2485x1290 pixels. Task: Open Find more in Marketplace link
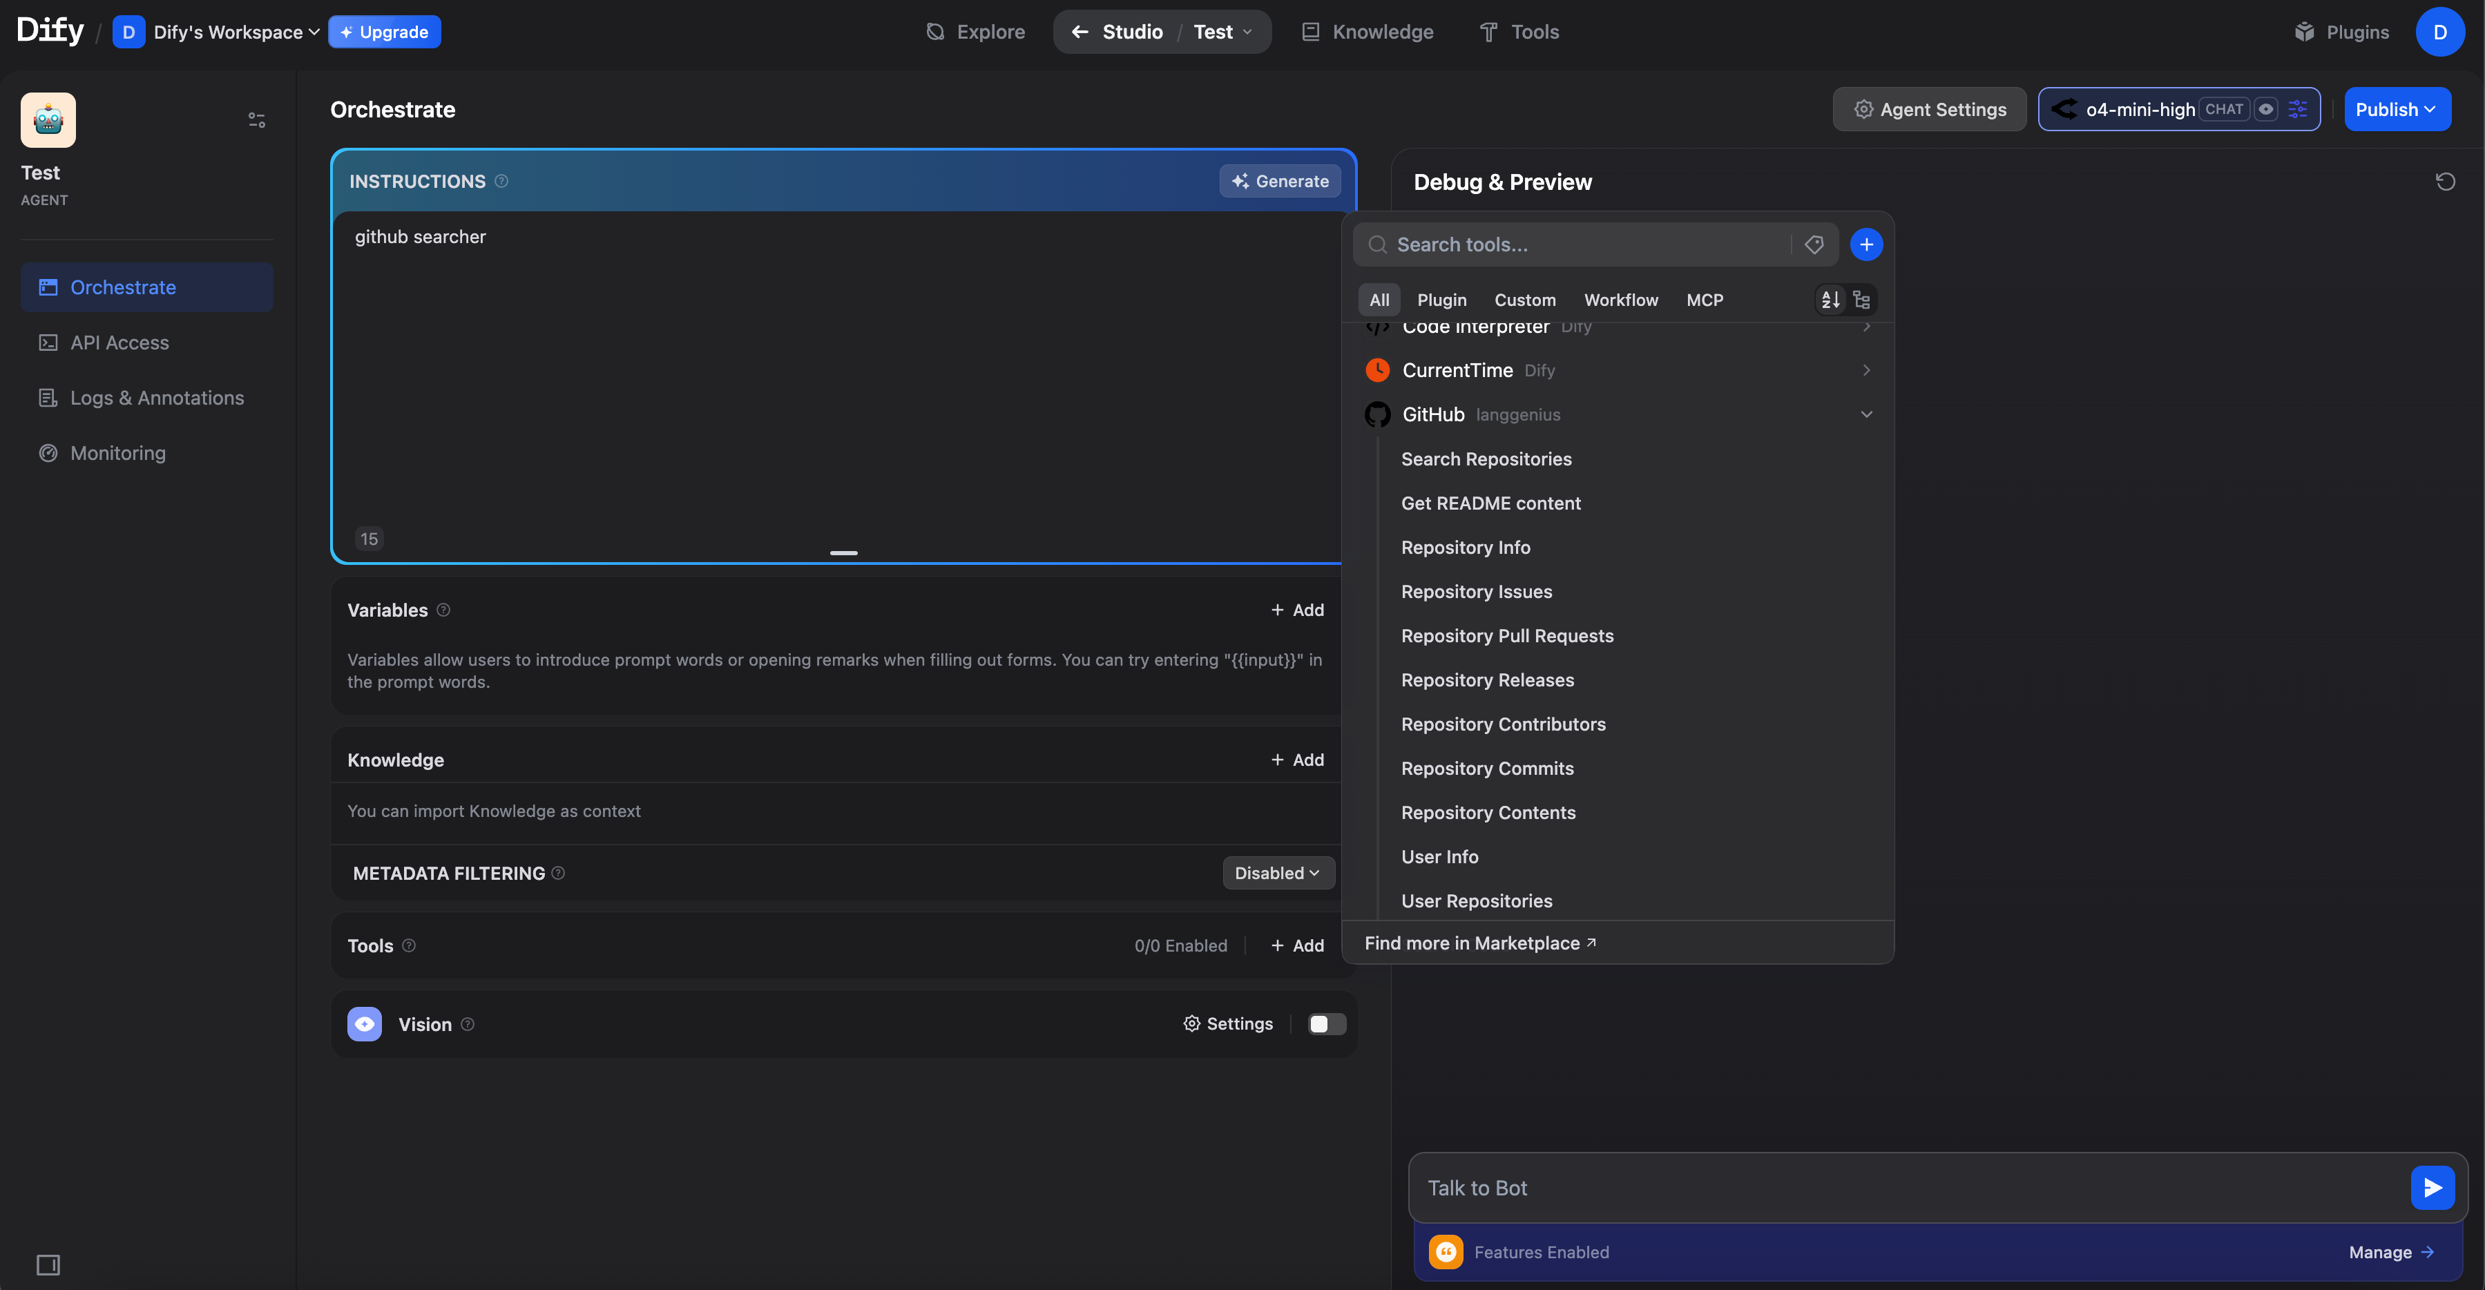click(1480, 943)
